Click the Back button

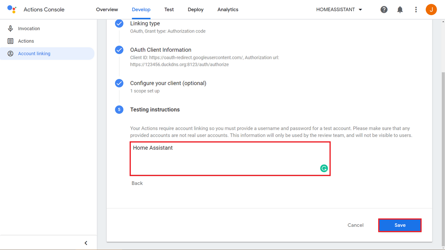click(137, 183)
